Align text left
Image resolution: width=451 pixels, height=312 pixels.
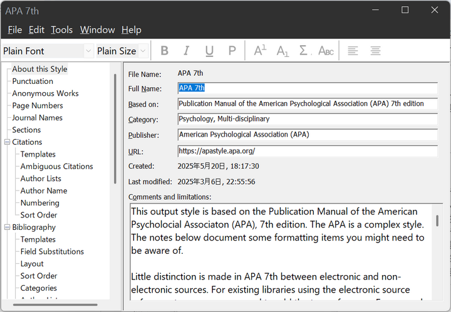(353, 51)
